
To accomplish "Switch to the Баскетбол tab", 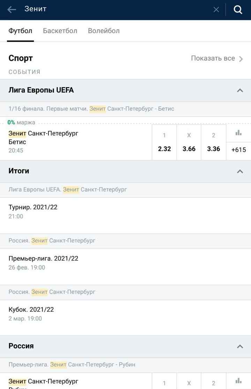I will (60, 31).
